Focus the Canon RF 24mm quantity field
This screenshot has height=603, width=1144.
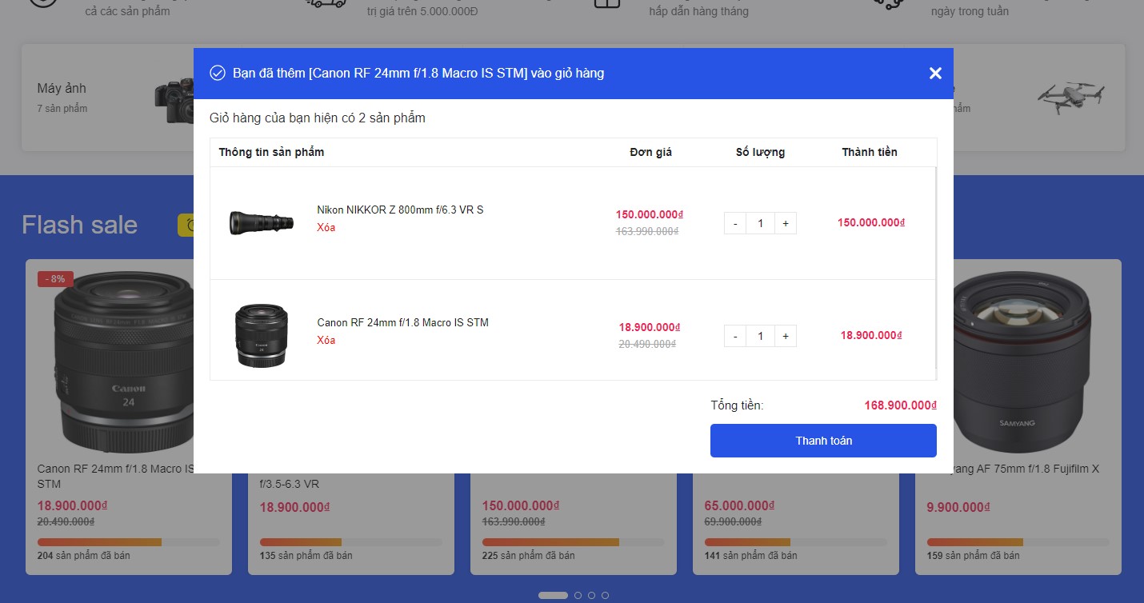tap(760, 336)
